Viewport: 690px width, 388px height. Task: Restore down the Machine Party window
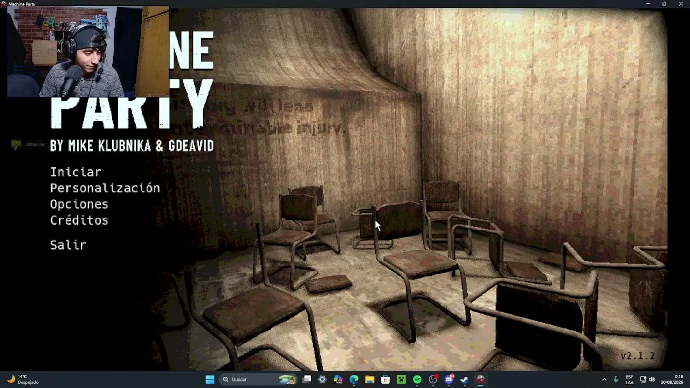coord(664,4)
